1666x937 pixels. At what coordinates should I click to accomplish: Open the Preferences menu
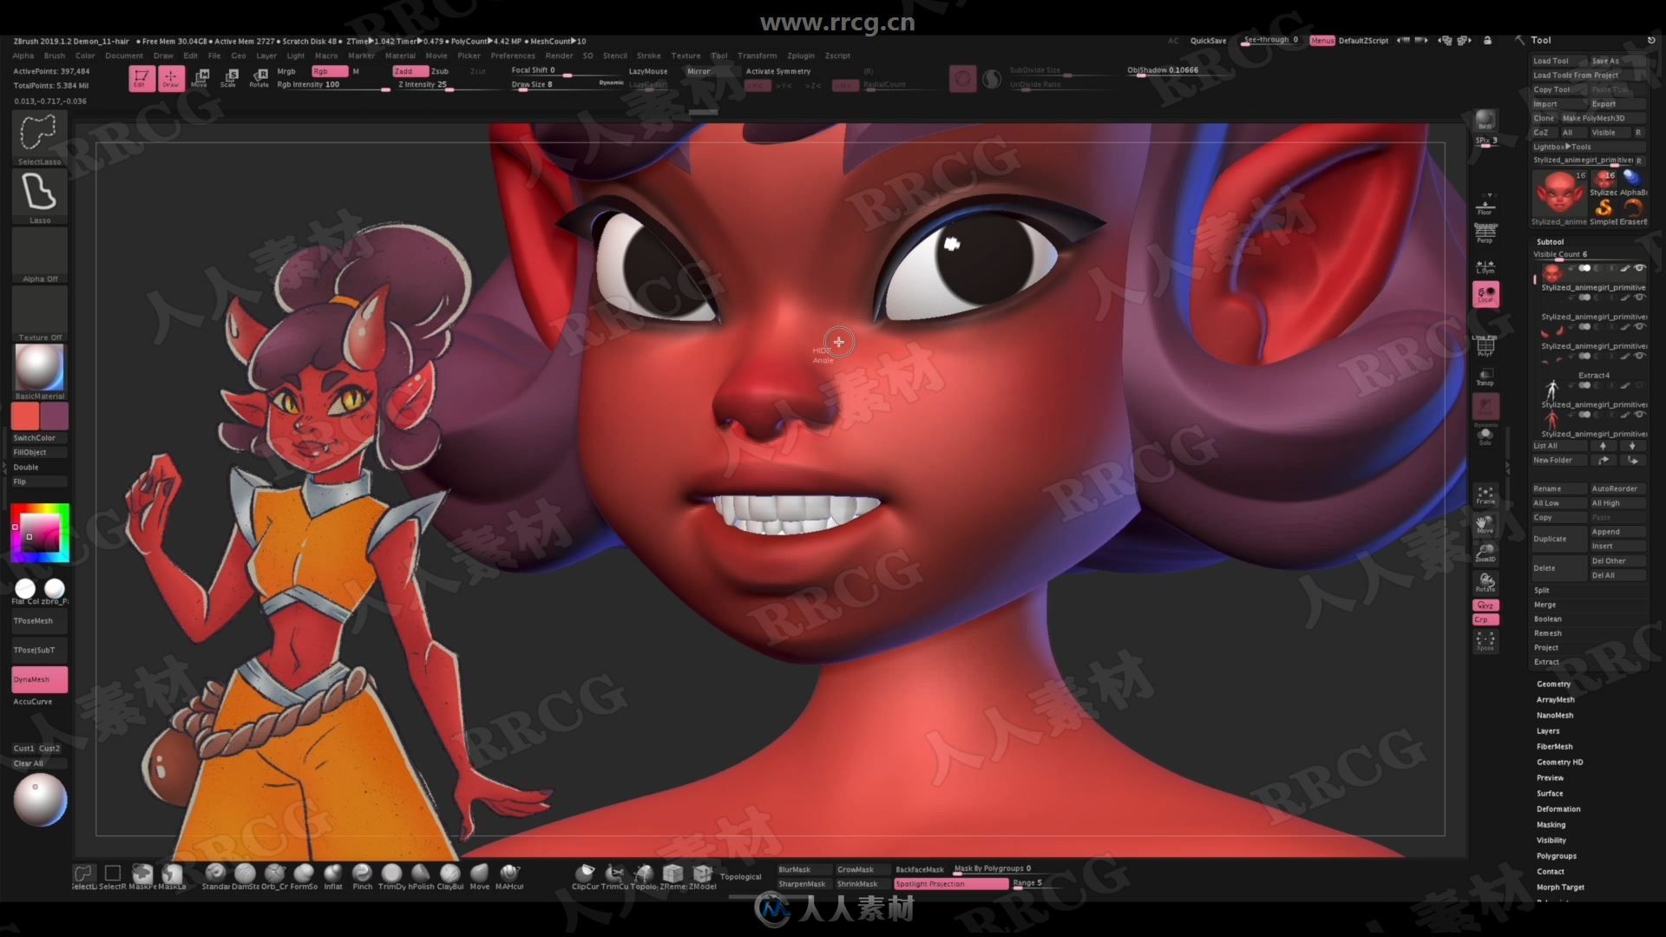513,56
